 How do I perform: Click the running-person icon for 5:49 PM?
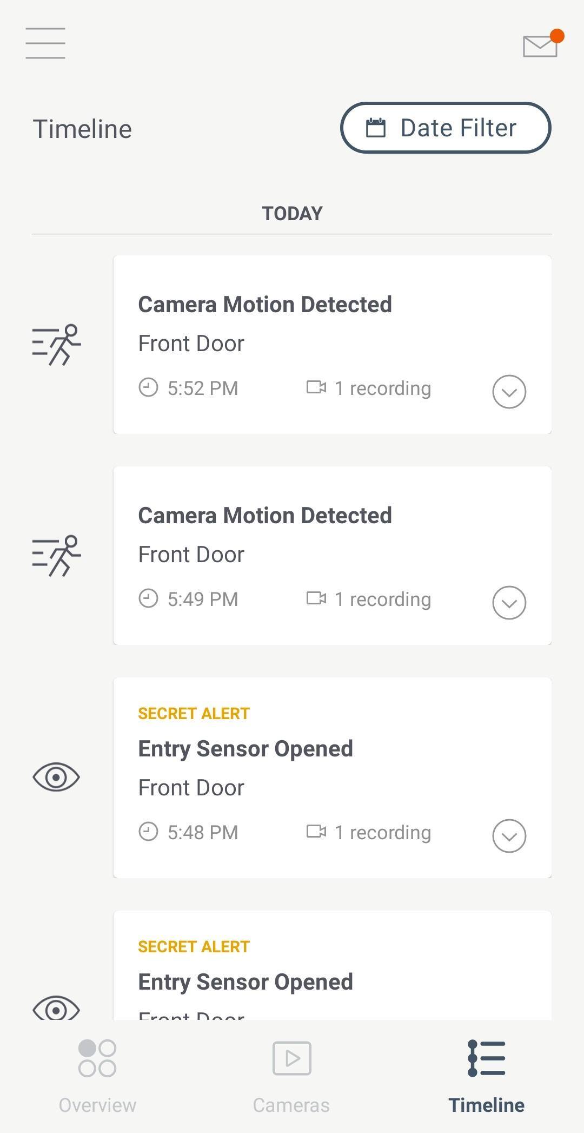(56, 556)
